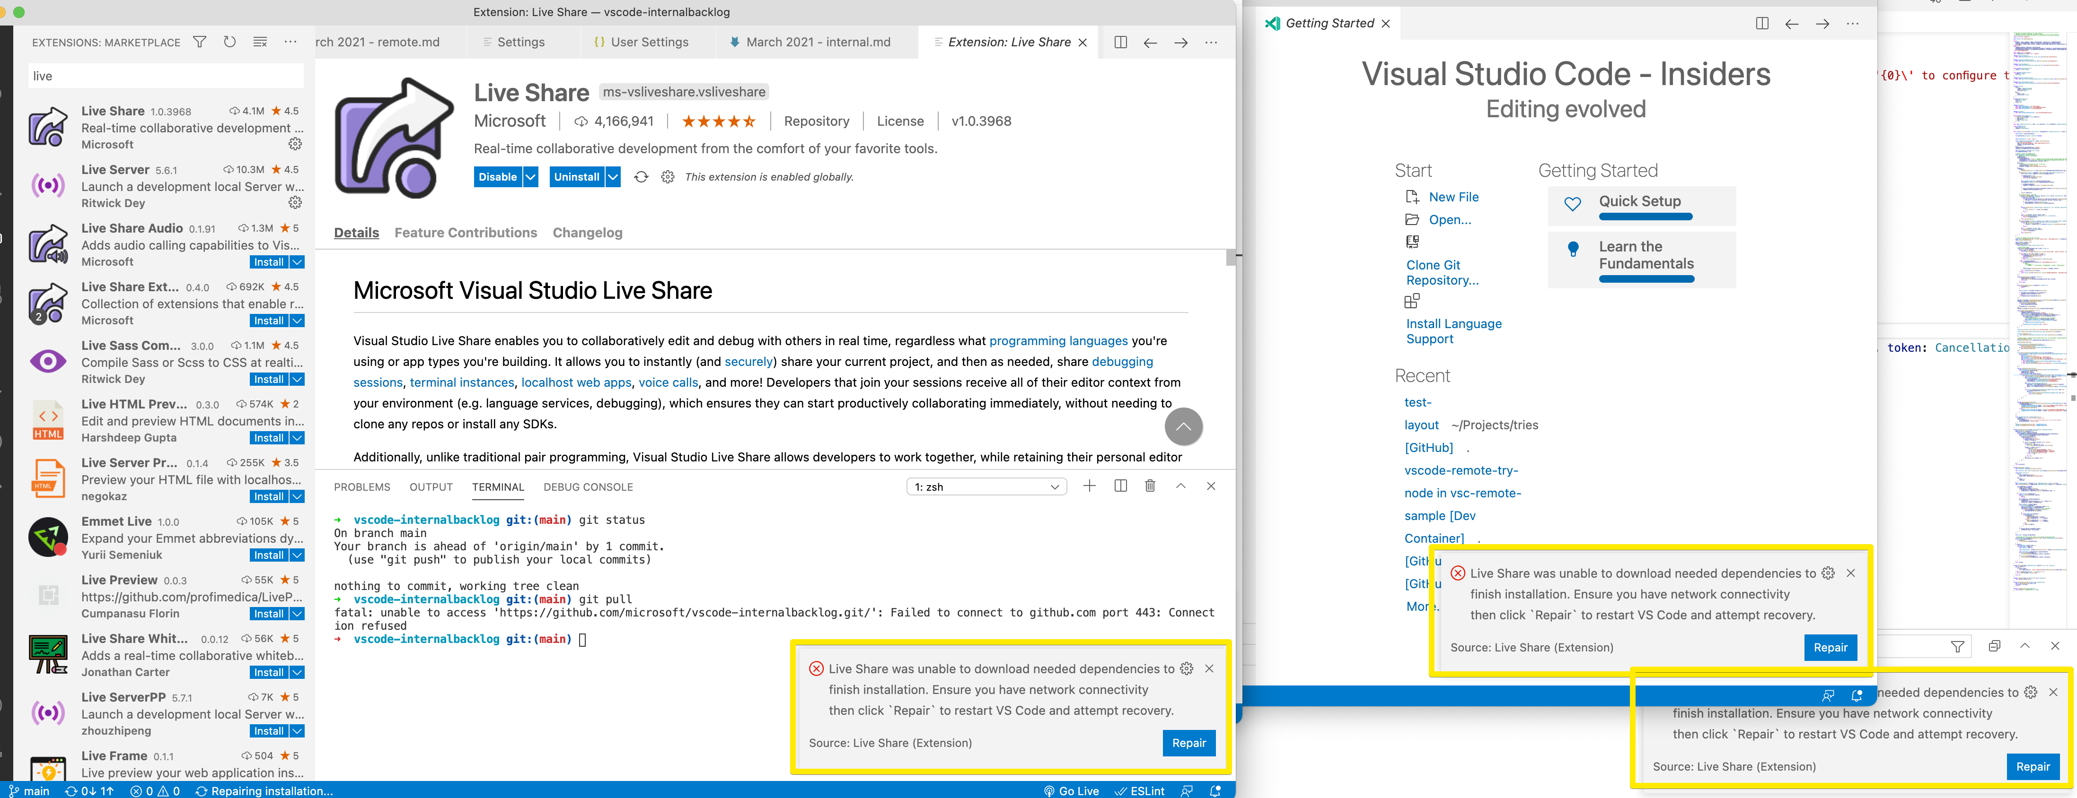
Task: Open the terminal selector '1: zsh' dropdown
Action: [986, 487]
